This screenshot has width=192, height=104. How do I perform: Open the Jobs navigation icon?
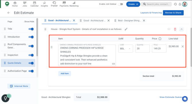25,4
